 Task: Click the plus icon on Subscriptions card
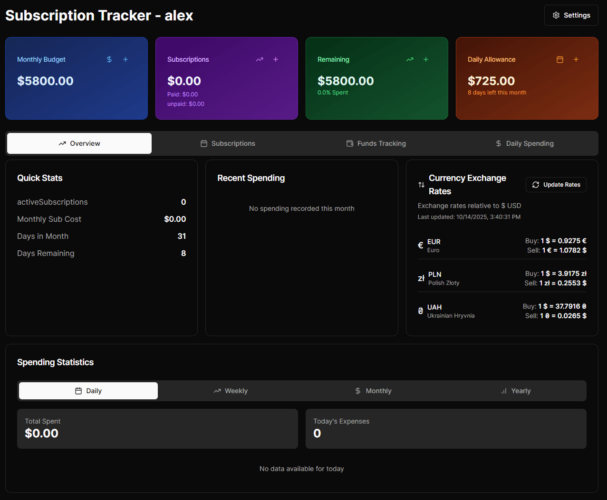click(275, 59)
